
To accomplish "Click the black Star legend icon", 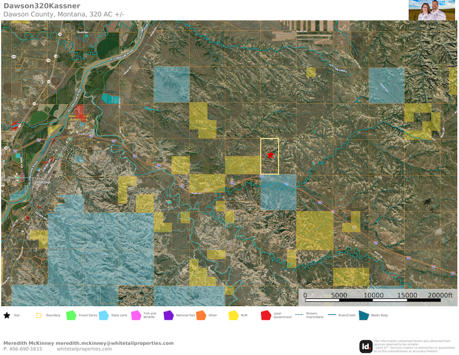I will coord(6,315).
